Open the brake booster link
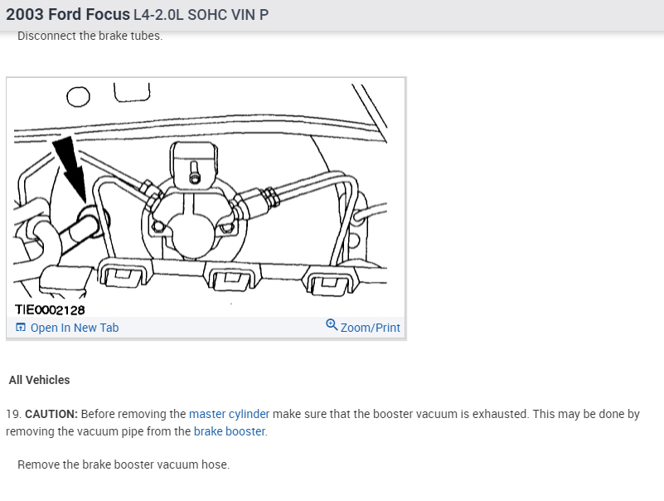 coord(230,431)
